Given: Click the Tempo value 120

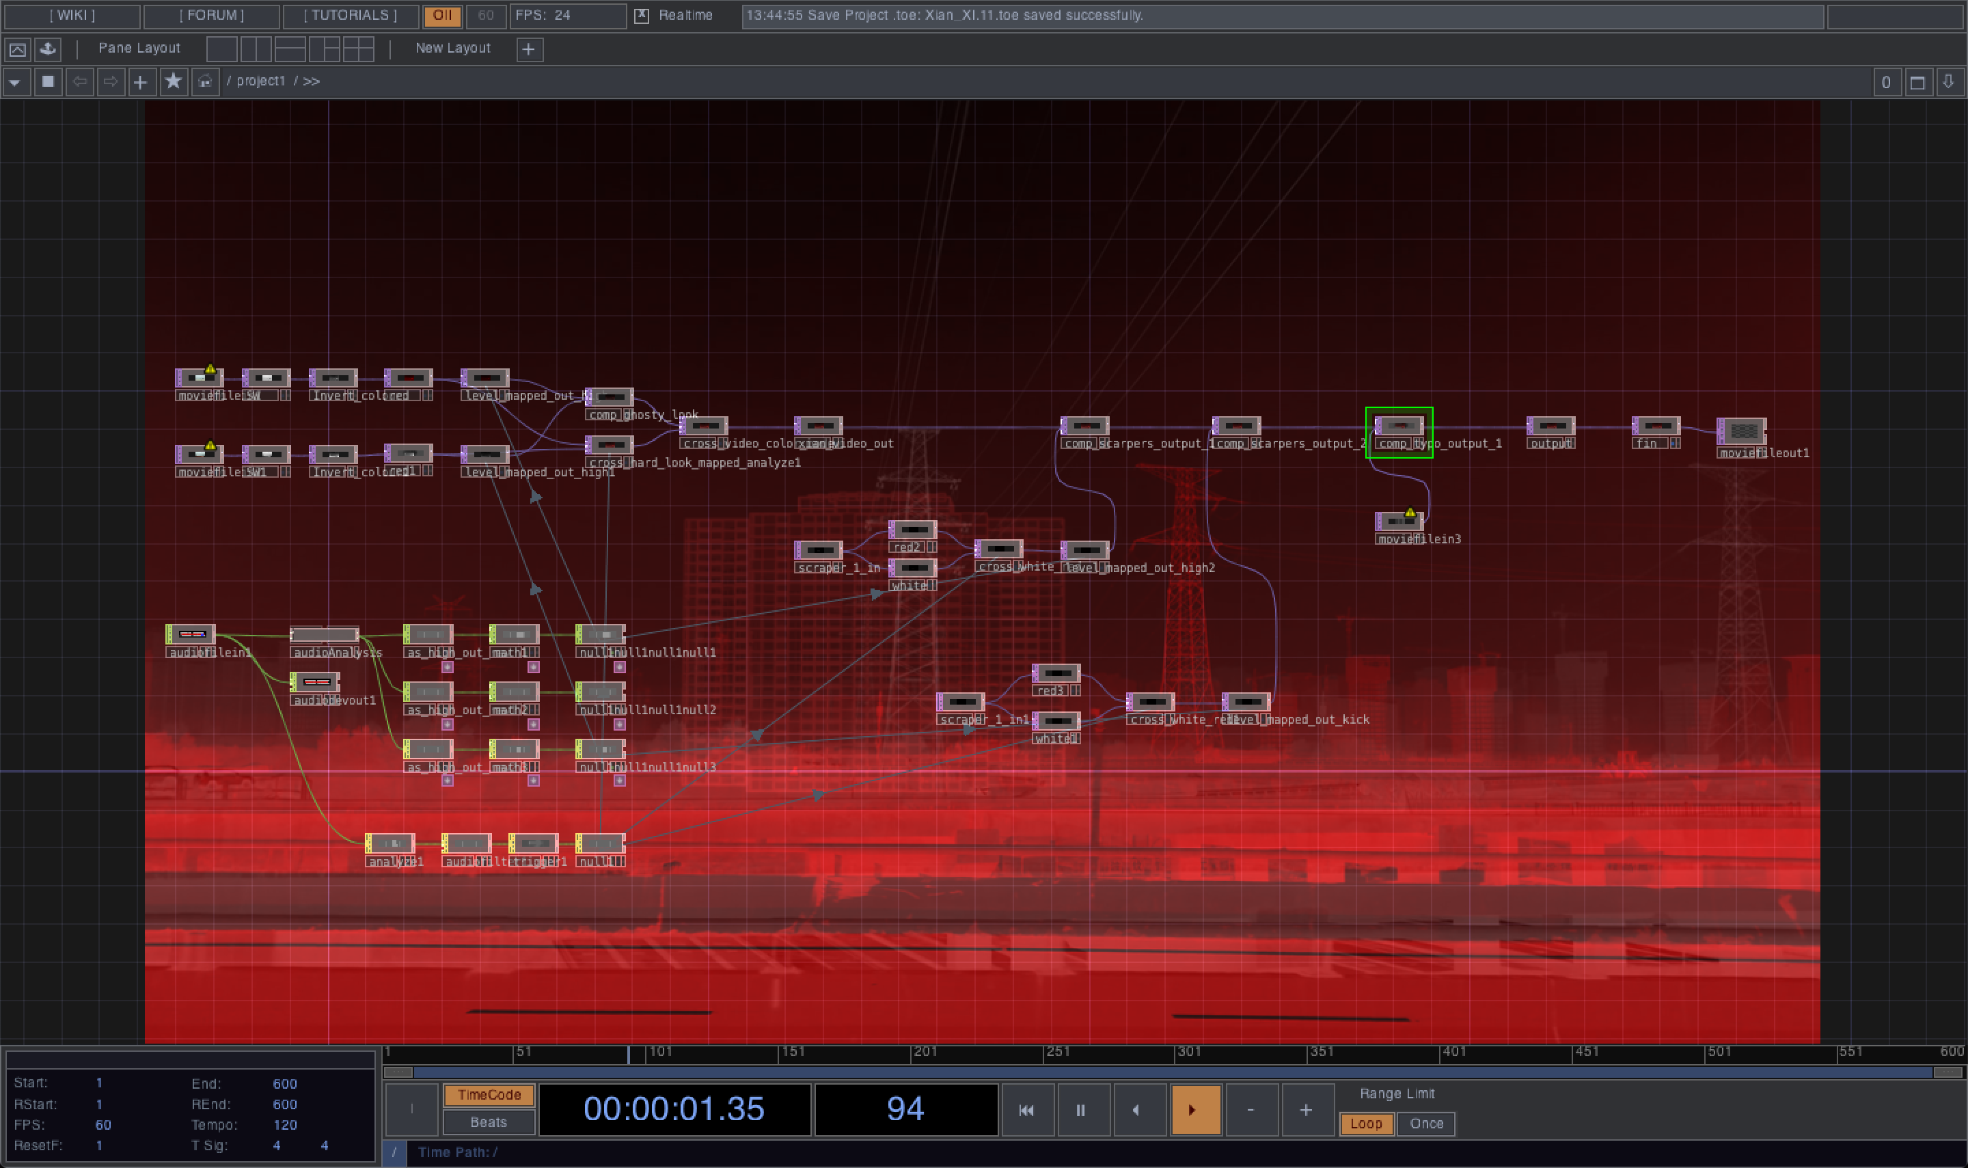Looking at the screenshot, I should click(x=284, y=1126).
